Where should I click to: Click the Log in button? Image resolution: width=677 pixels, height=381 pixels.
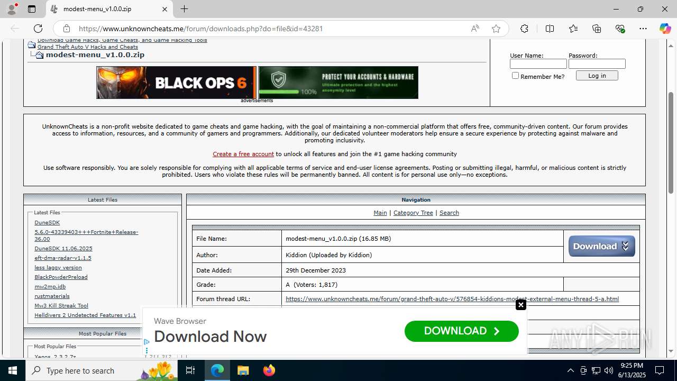597,76
